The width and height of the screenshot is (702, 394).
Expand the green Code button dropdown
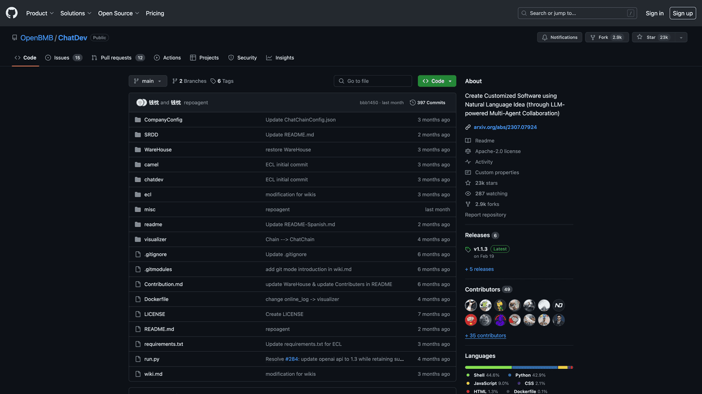(437, 81)
